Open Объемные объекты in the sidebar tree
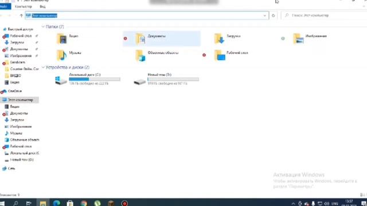Screen dimensions: 367x206 pos(24,140)
